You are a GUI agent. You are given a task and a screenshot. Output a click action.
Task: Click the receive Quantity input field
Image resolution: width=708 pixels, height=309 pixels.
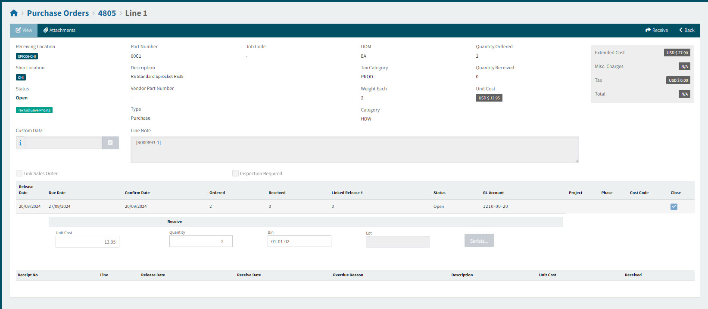coord(201,241)
